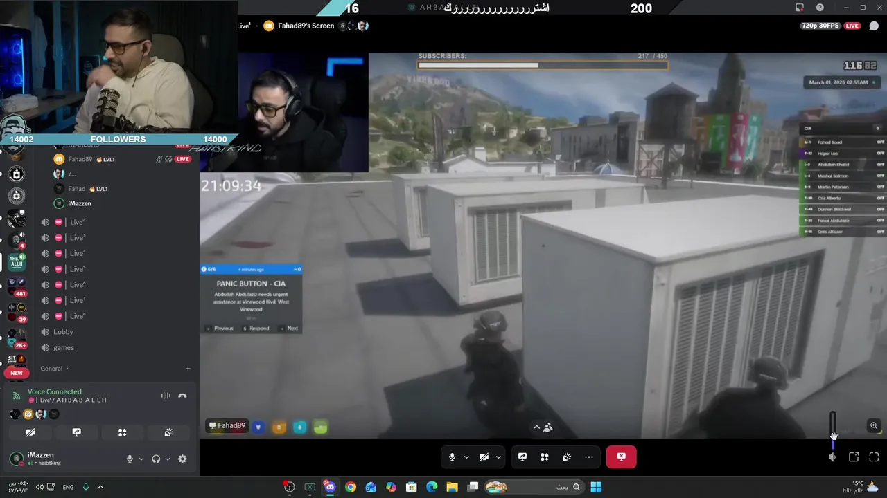Screen dimensions: 887x498
Task: Open Discord app in Windows taskbar
Action: (330, 487)
